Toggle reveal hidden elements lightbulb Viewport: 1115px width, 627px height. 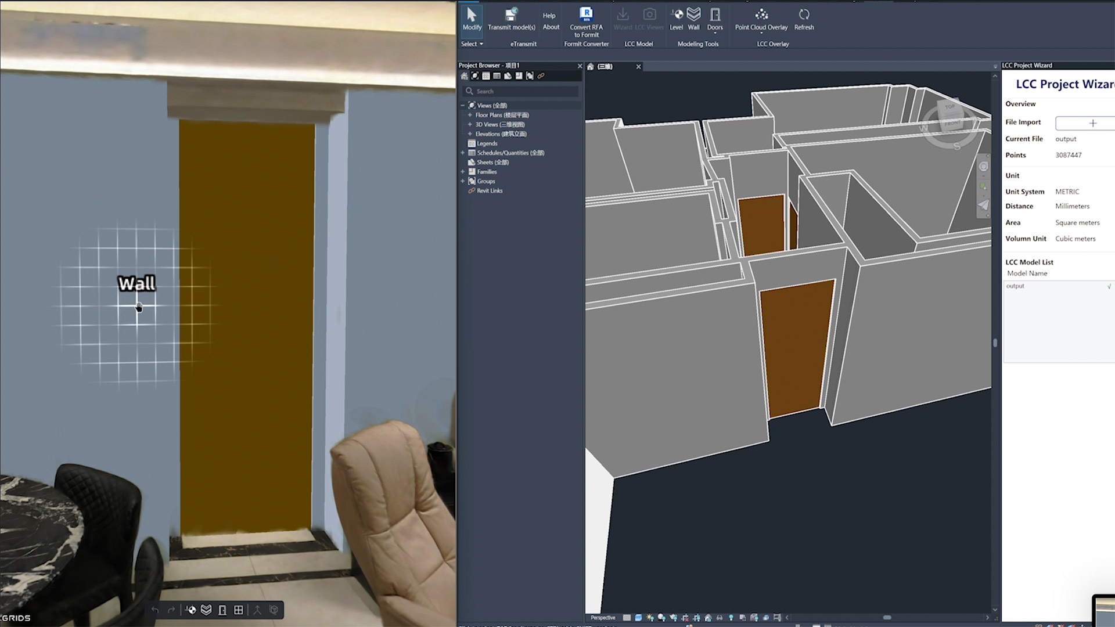pos(731,617)
